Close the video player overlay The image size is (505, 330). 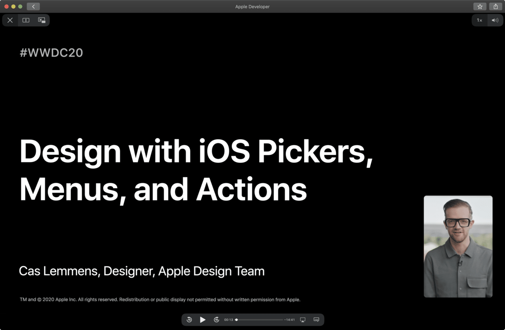(x=10, y=20)
